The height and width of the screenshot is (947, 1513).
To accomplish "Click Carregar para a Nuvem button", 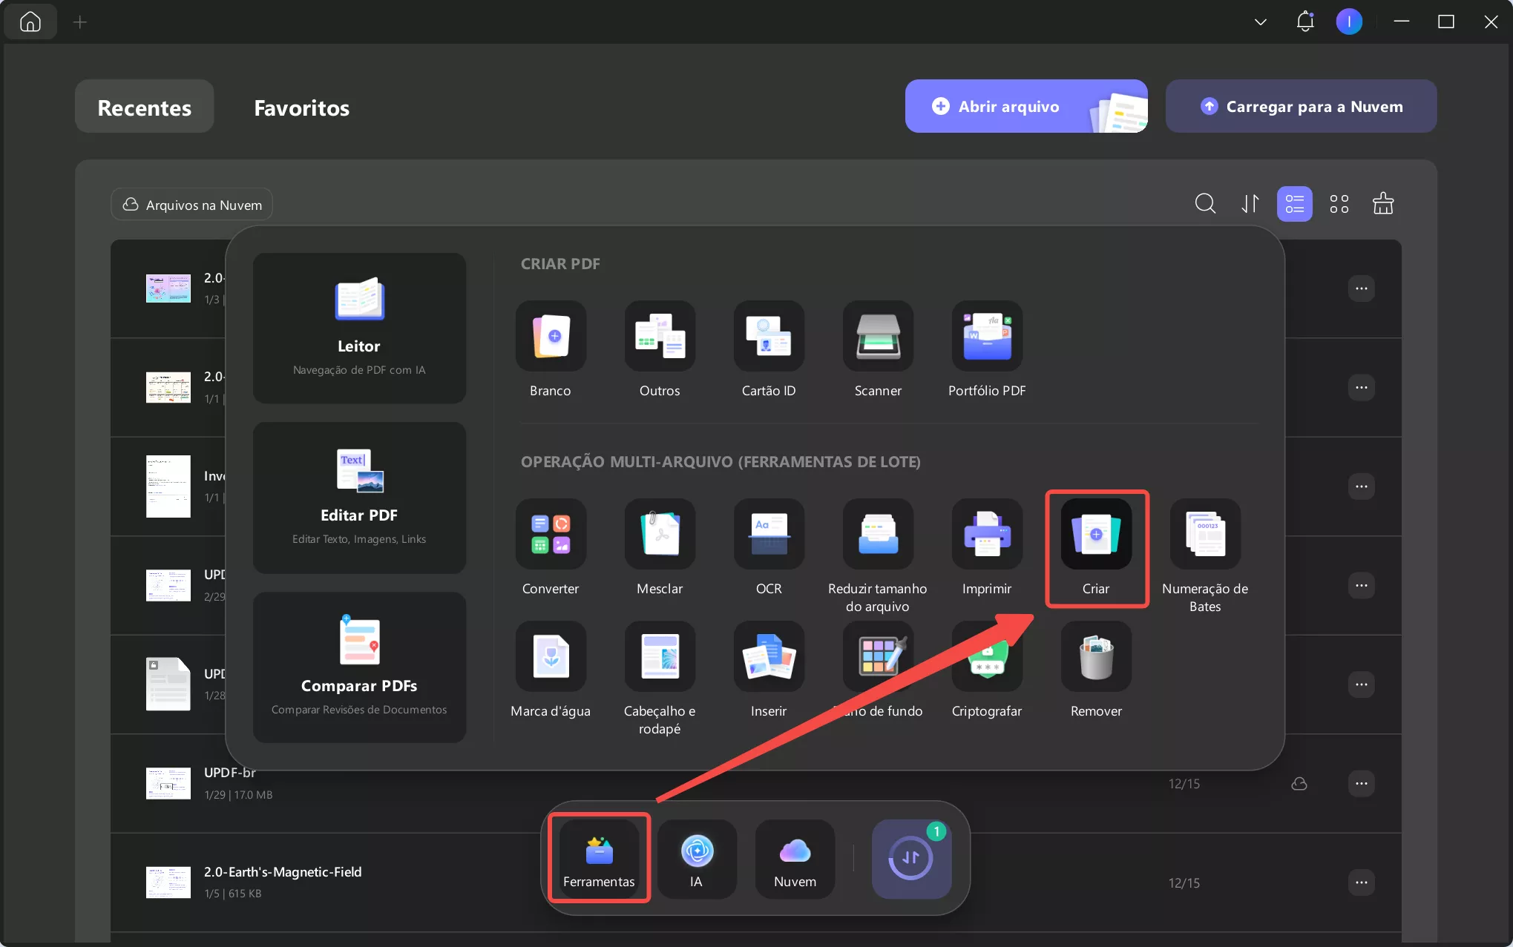I will (1300, 107).
